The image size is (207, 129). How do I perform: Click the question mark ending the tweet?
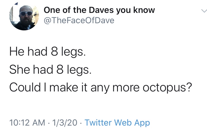(x=189, y=87)
